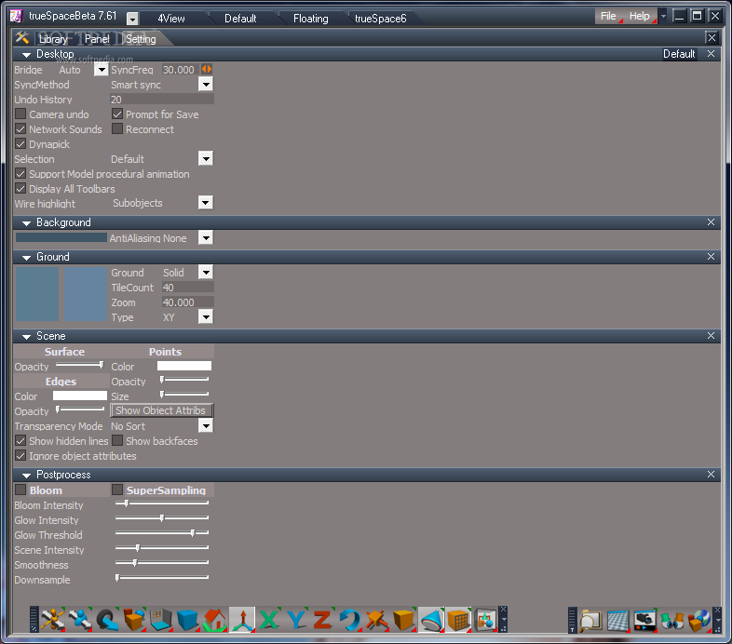
Task: Switch to the Default layout tab
Action: pos(240,19)
